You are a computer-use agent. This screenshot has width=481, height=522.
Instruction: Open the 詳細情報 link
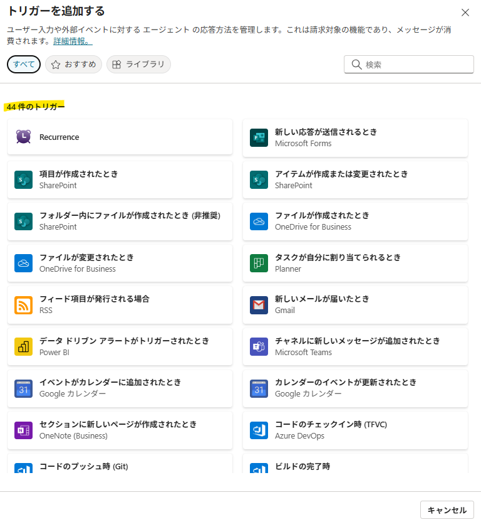tap(73, 41)
